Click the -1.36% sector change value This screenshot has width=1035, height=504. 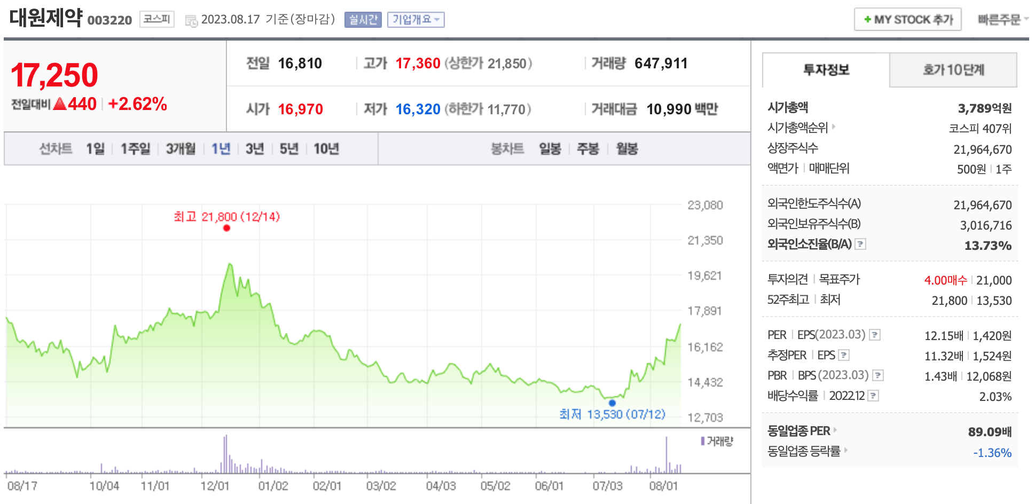tap(992, 453)
